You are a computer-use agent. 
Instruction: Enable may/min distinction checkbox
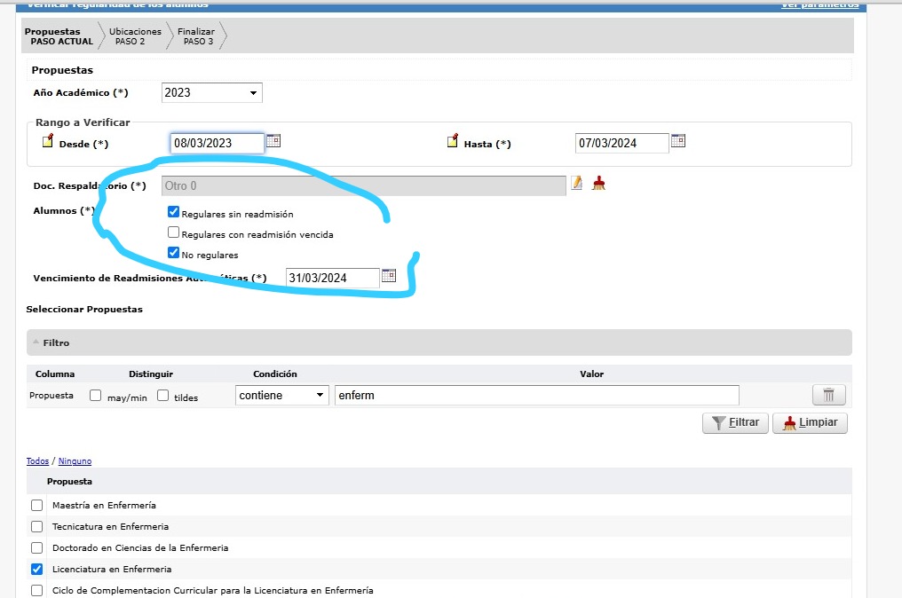coord(96,396)
